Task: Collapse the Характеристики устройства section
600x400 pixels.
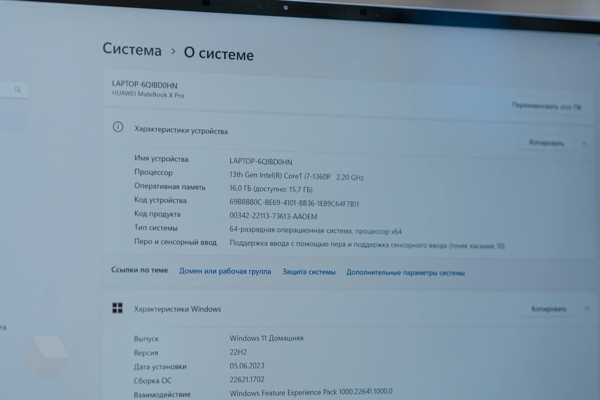Action: tap(584, 144)
